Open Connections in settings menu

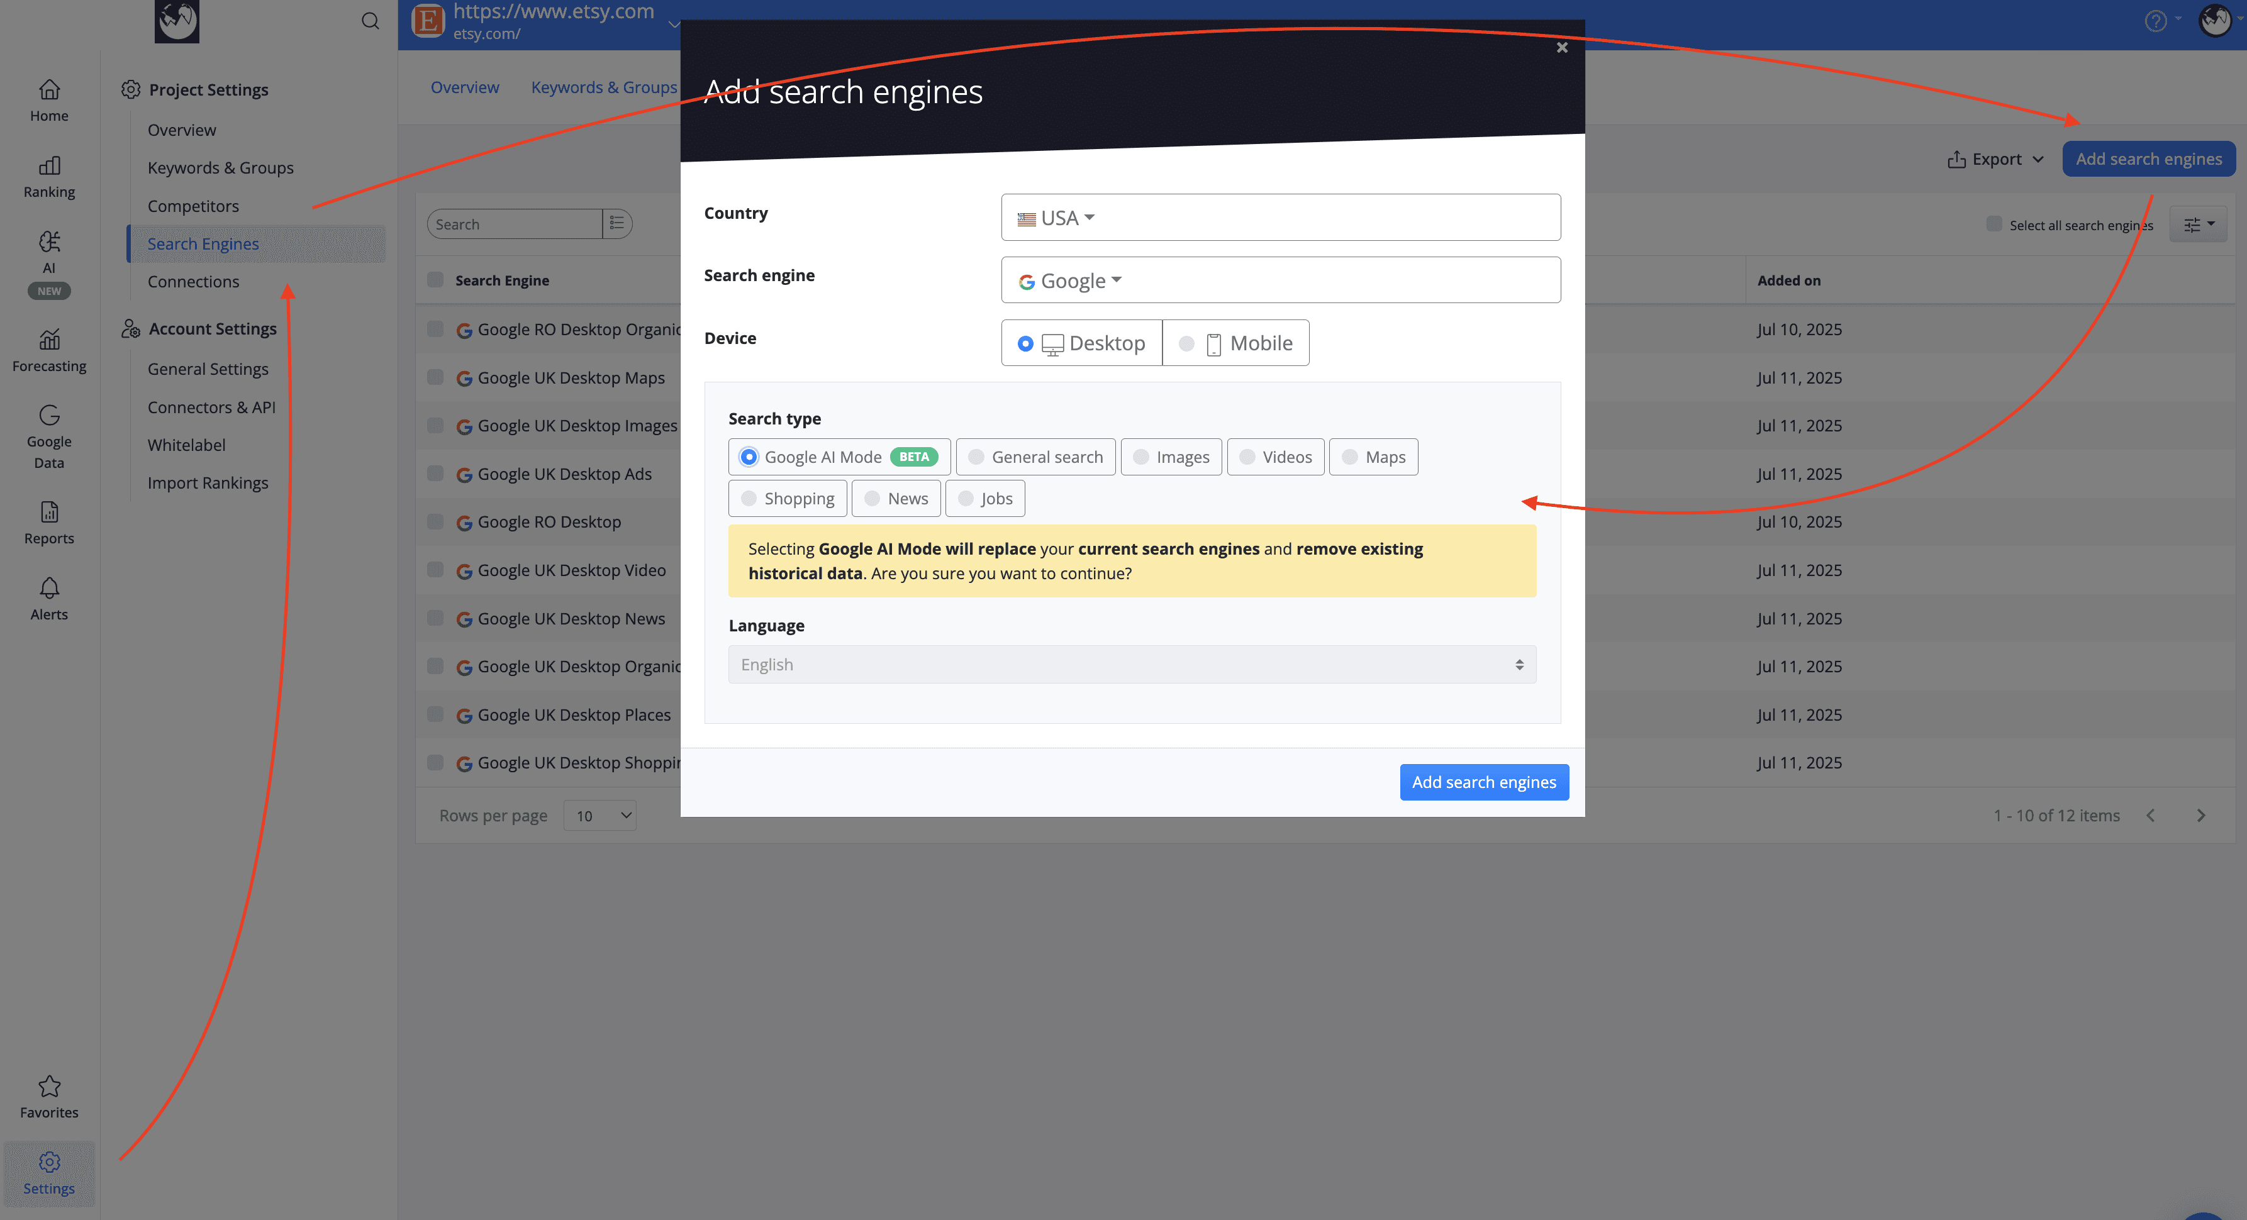click(192, 282)
